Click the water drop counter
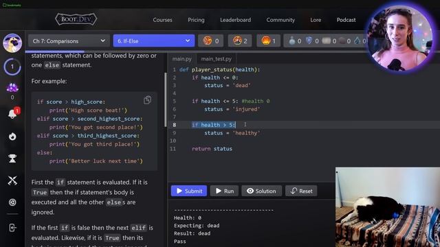The height and width of the screenshot is (247, 440). pyautogui.click(x=360, y=41)
